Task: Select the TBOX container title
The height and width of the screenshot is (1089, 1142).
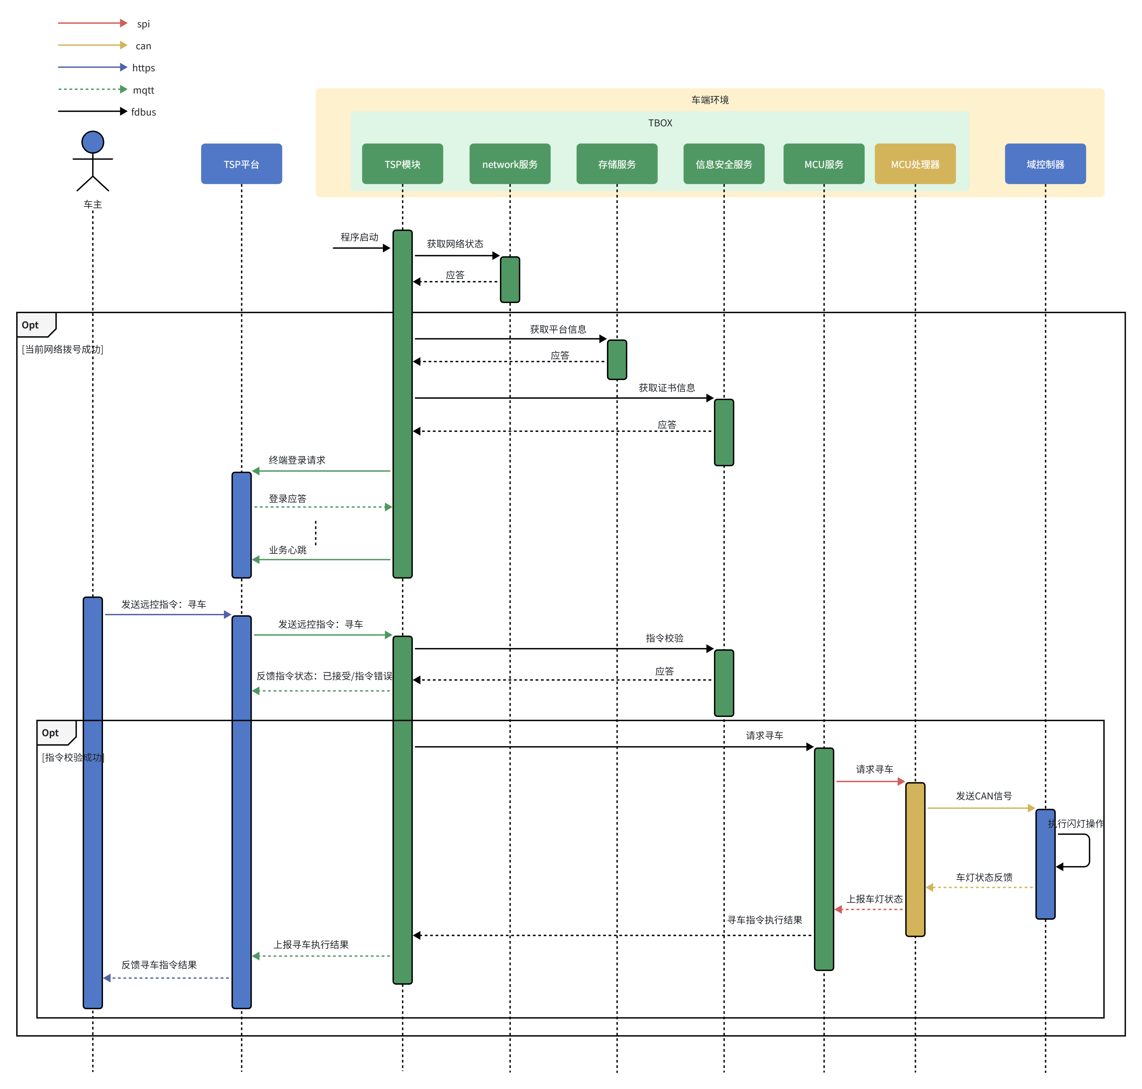Action: 660,123
